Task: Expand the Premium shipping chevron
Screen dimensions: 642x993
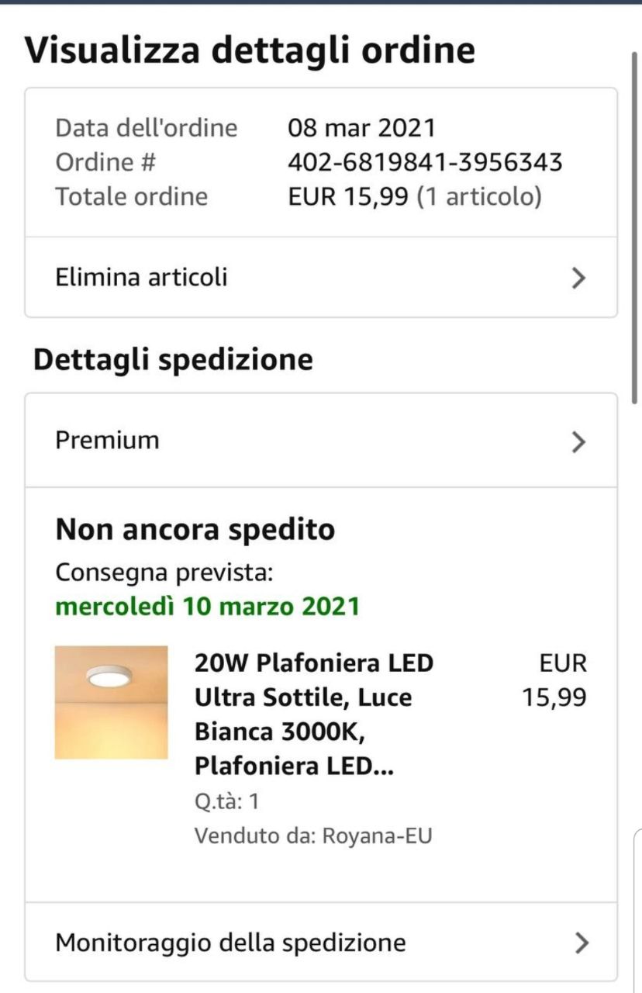Action: (x=578, y=441)
